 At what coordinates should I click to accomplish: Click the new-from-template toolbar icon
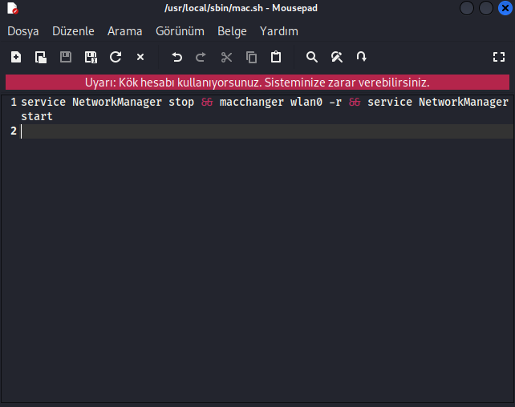[41, 57]
